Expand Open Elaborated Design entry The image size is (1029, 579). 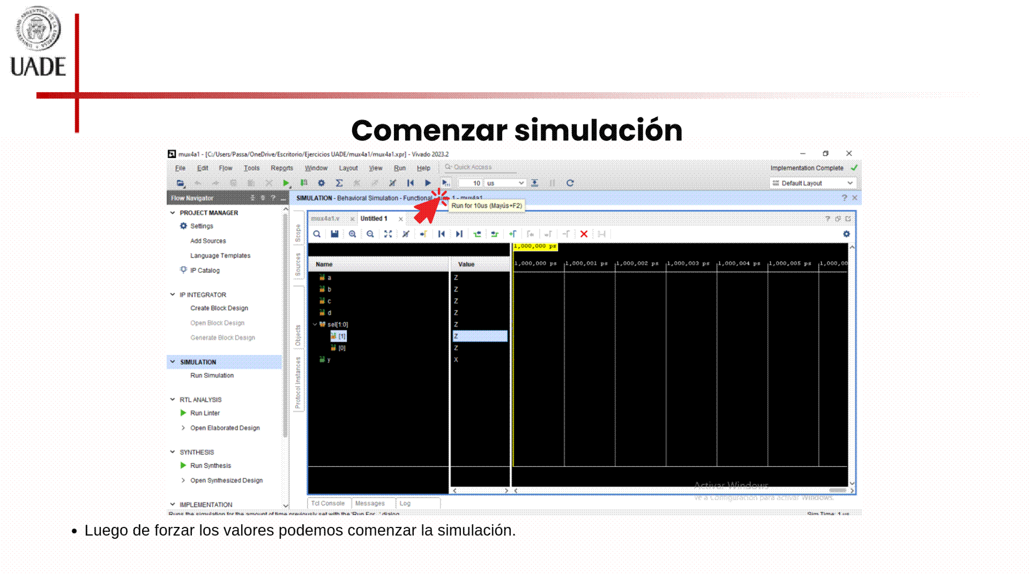pyautogui.click(x=183, y=428)
